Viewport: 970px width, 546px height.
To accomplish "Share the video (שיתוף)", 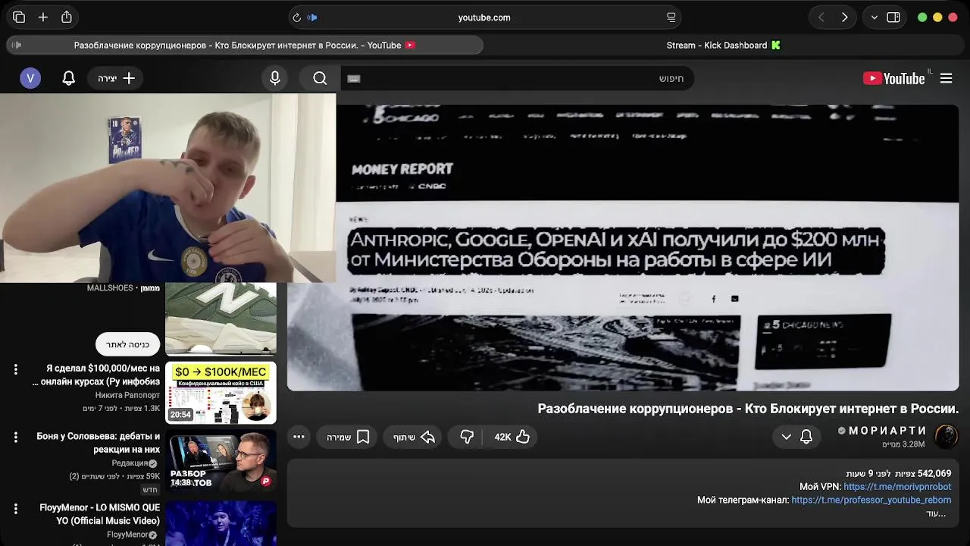I will pyautogui.click(x=414, y=437).
